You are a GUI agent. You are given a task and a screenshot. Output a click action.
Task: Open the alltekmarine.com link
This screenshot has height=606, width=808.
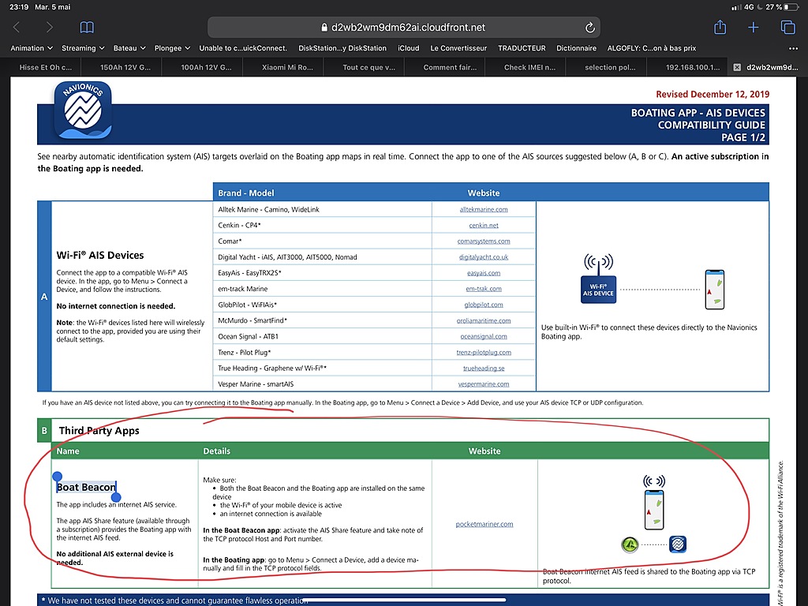pyautogui.click(x=484, y=210)
